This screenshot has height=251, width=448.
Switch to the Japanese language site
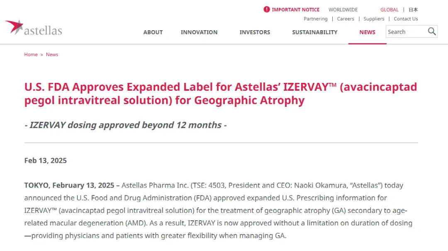413,10
